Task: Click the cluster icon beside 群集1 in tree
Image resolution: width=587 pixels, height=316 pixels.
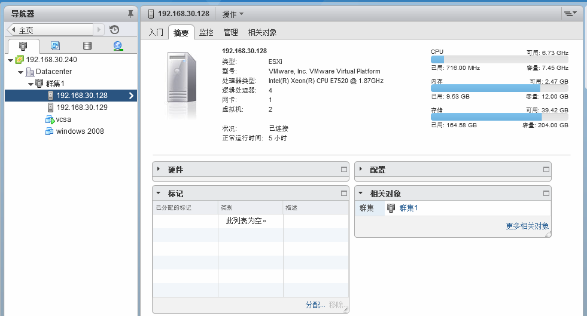Action: [39, 83]
